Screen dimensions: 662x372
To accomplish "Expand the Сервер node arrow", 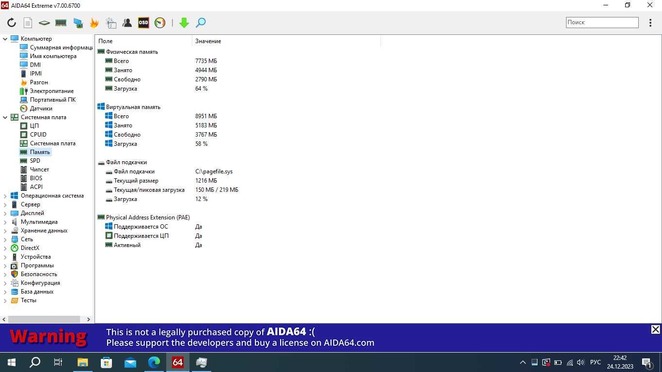I will pyautogui.click(x=5, y=204).
